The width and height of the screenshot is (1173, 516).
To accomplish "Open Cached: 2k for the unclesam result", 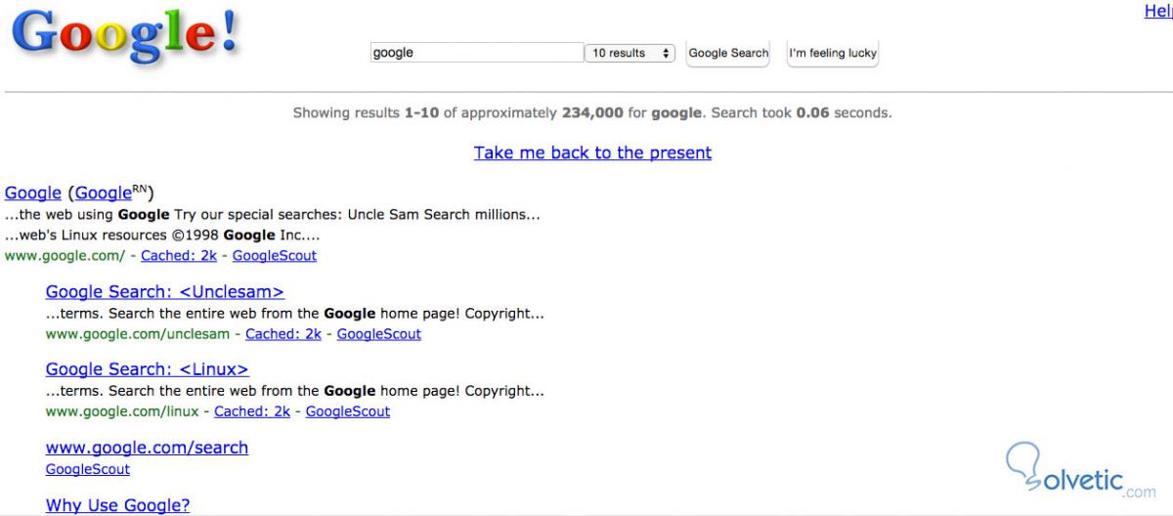I will (283, 334).
